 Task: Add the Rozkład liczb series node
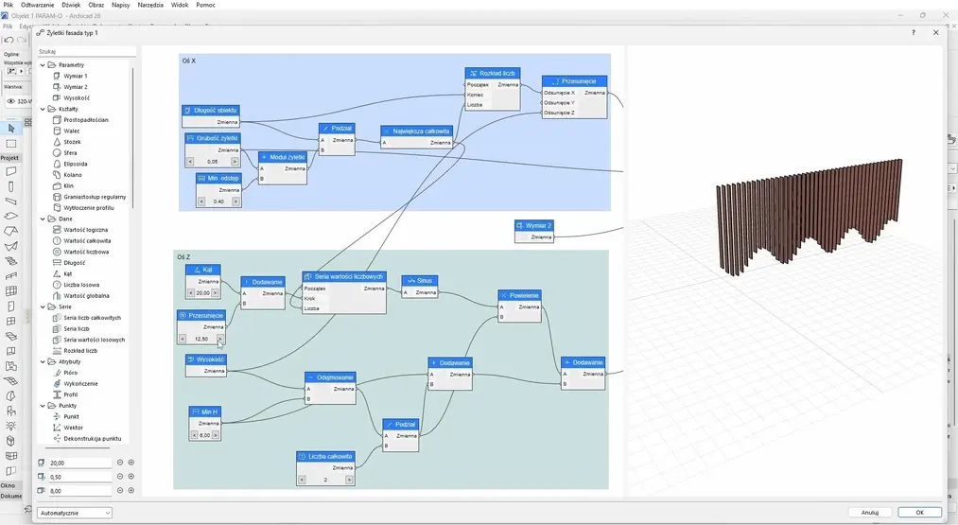[80, 350]
